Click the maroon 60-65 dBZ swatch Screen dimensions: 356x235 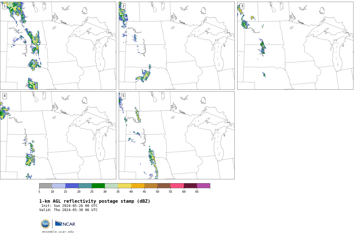[190, 186]
